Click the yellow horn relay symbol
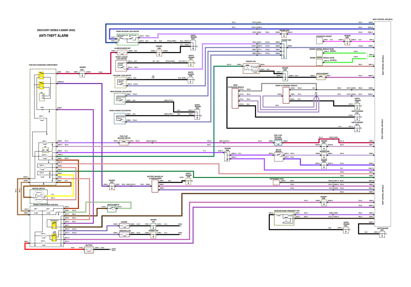The height and width of the screenshot is (287, 411). pos(54,237)
